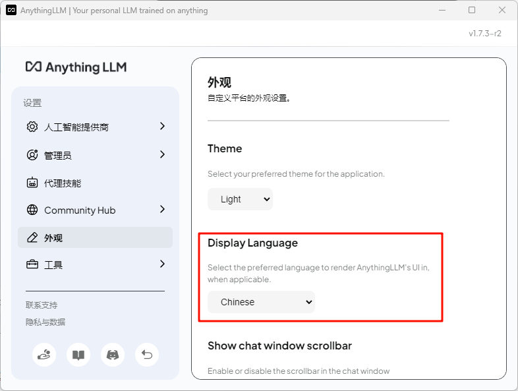Click the 'Select your preferred theme' description
This screenshot has width=518, height=391.
pos(296,174)
